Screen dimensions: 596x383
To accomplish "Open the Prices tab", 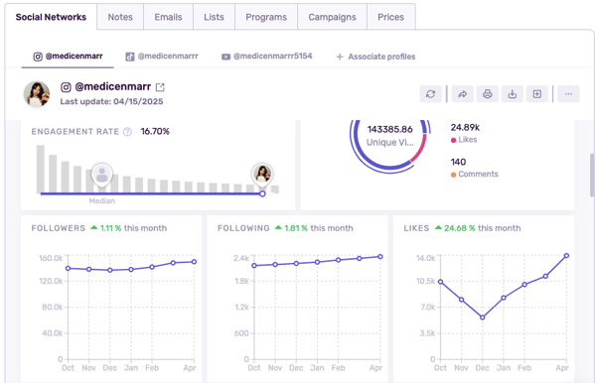I will coord(390,17).
